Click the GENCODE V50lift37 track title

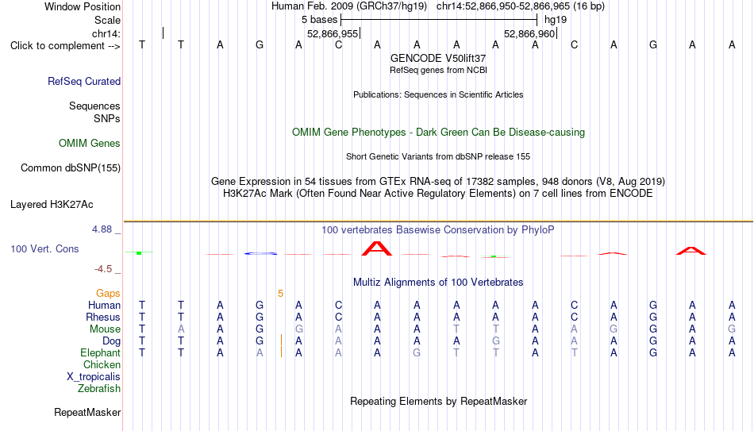pyautogui.click(x=438, y=58)
